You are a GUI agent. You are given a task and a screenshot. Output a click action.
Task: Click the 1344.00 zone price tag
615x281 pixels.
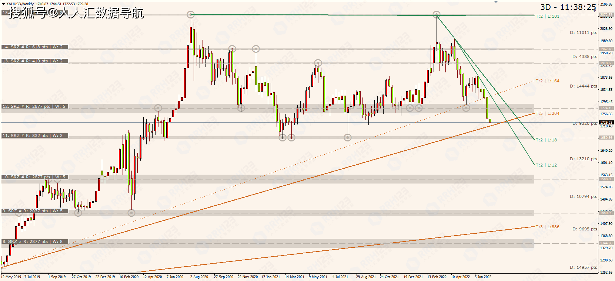tap(606, 243)
